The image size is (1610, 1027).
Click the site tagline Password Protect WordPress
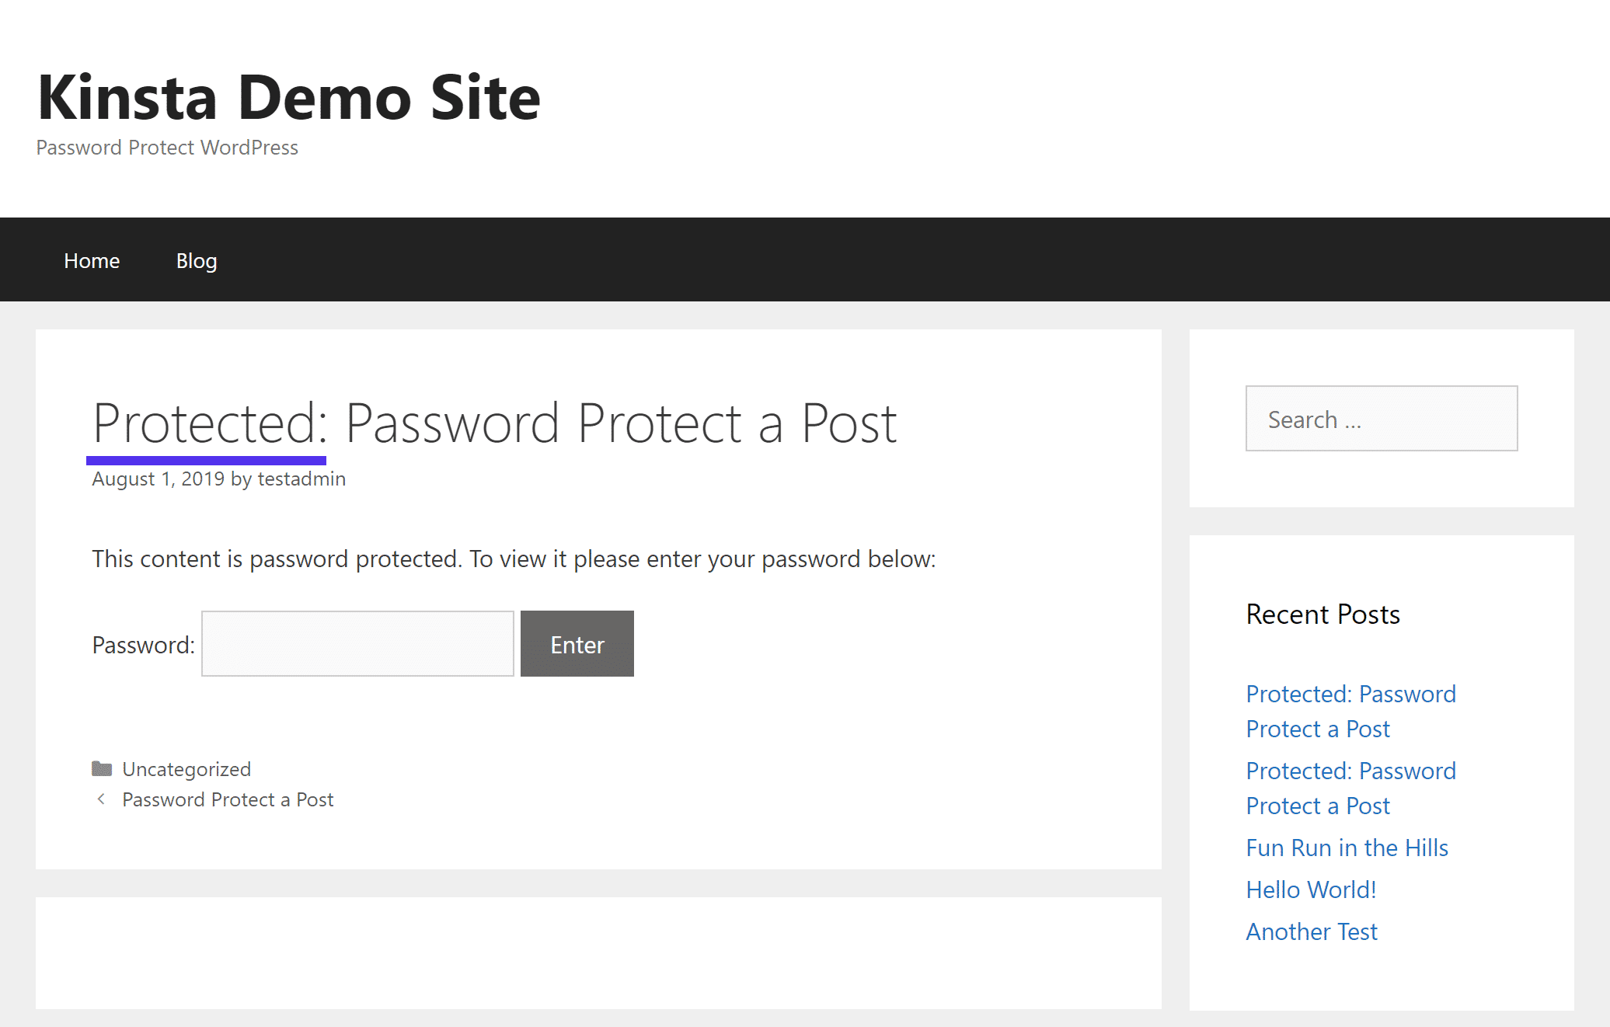pyautogui.click(x=168, y=147)
